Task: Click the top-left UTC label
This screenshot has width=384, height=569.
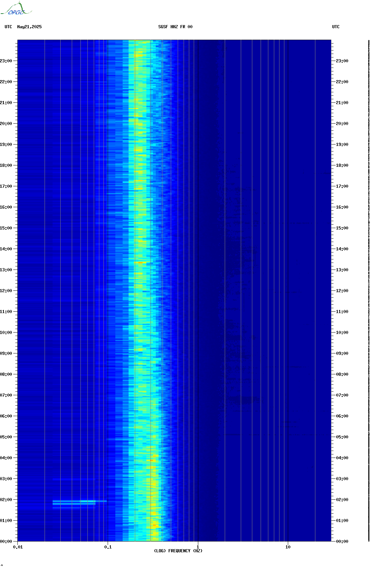Action: (x=8, y=27)
